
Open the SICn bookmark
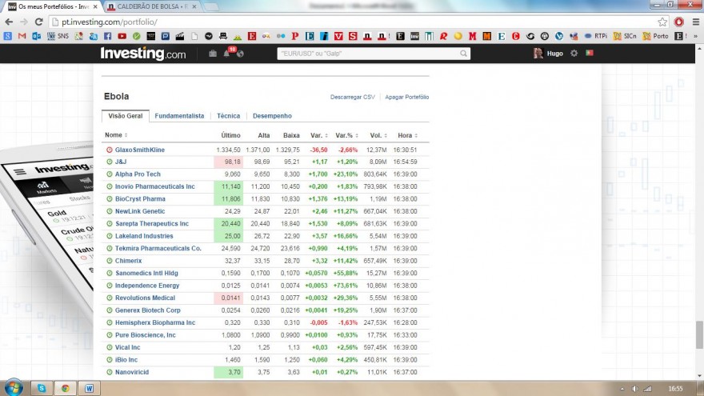625,36
